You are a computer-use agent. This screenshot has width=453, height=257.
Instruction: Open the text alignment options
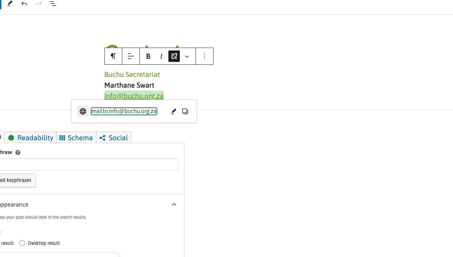[131, 56]
